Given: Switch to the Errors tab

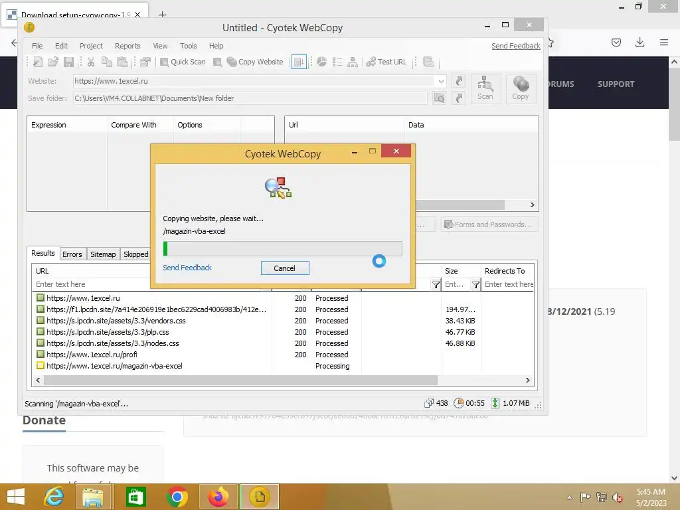Looking at the screenshot, I should tap(72, 254).
